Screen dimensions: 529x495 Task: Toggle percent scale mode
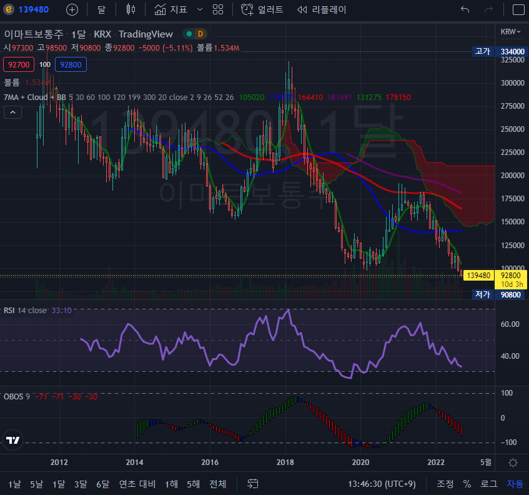(x=467, y=484)
